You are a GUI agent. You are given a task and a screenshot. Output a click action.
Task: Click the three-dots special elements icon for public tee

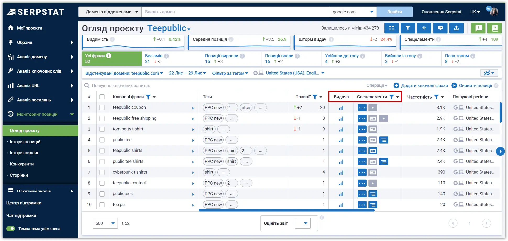[362, 140]
